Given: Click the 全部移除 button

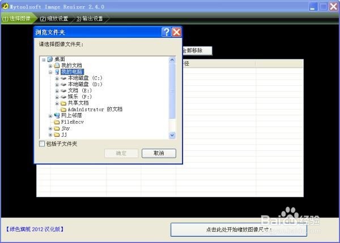Looking at the screenshot, I should 197,51.
